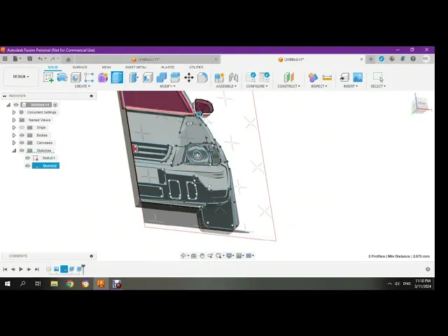Image resolution: width=448 pixels, height=336 pixels.
Task: Open File Explorer from the taskbar
Action: click(x=54, y=283)
